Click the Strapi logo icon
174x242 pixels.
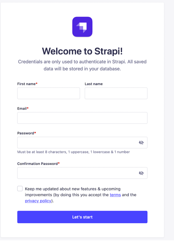[82, 26]
